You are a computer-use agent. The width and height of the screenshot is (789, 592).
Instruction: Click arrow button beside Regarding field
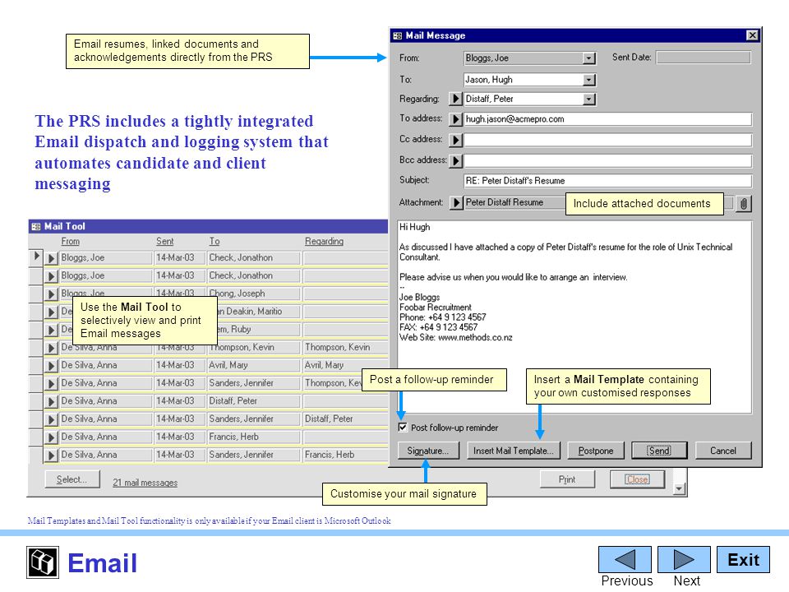pos(455,99)
